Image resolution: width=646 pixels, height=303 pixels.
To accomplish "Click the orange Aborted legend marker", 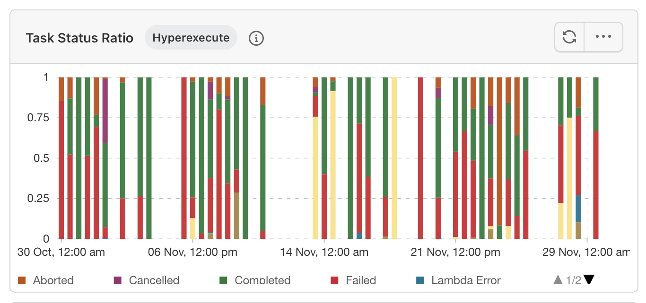I will point(22,280).
